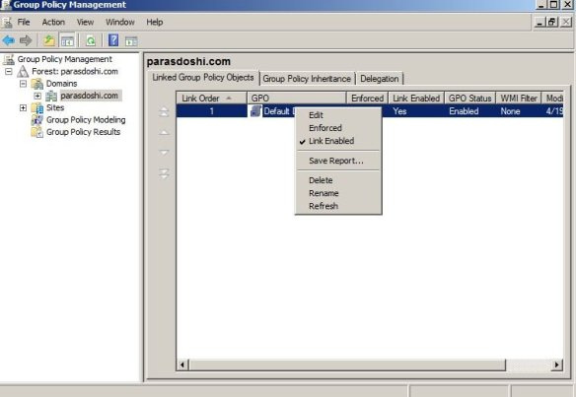Switch to the Delegation tab
The image size is (576, 397).
(x=380, y=79)
